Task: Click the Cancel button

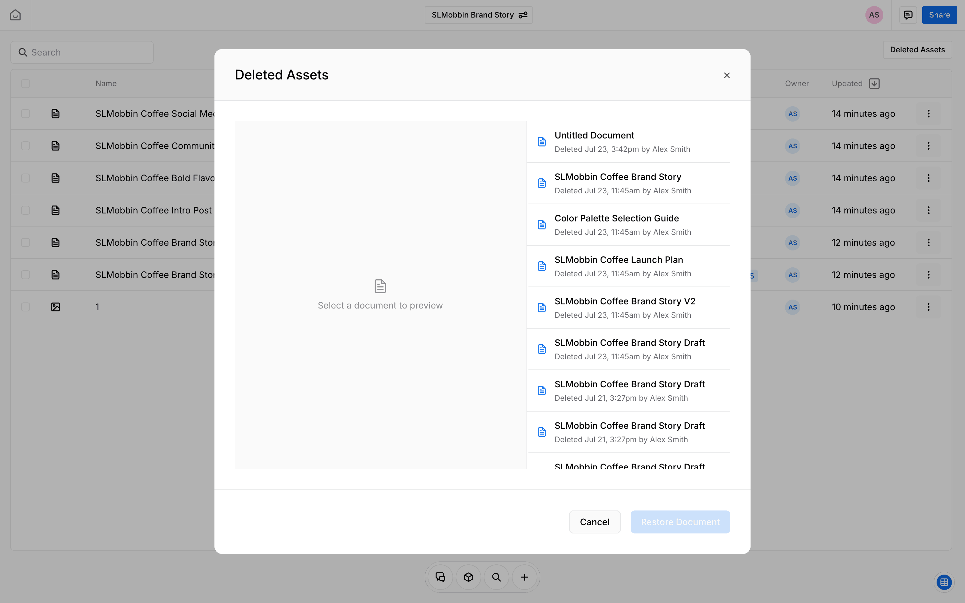Action: (x=595, y=522)
